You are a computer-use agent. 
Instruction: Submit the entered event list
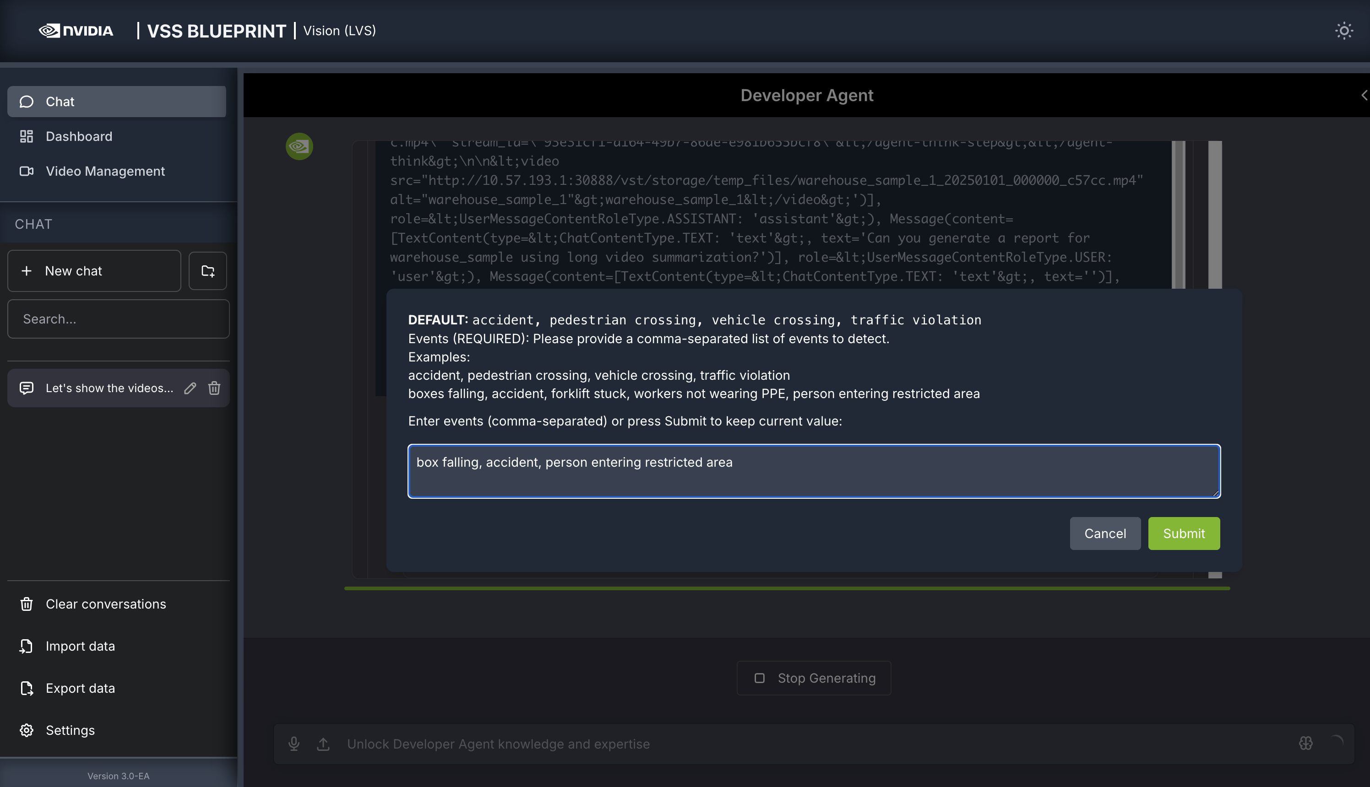[1183, 534]
